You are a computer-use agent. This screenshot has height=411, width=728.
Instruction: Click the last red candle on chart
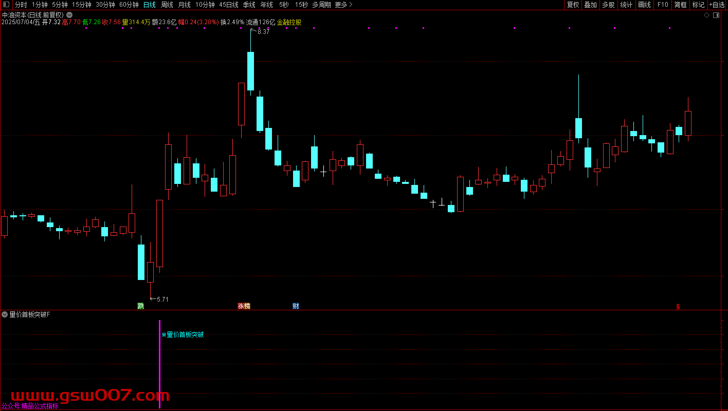[x=688, y=123]
